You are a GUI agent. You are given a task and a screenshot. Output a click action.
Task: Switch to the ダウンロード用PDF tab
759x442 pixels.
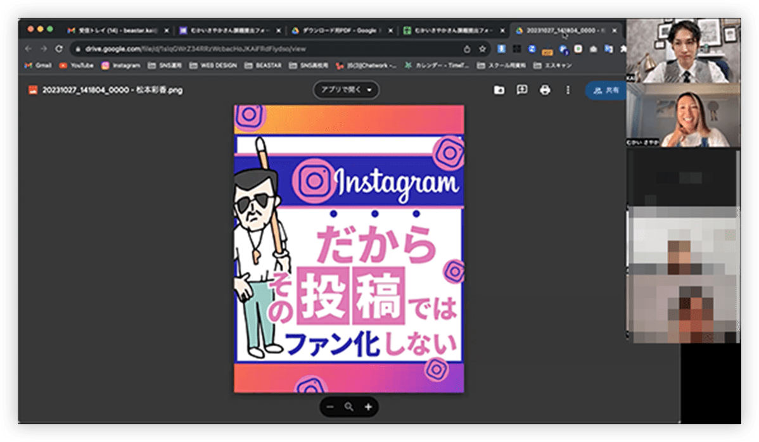(339, 30)
